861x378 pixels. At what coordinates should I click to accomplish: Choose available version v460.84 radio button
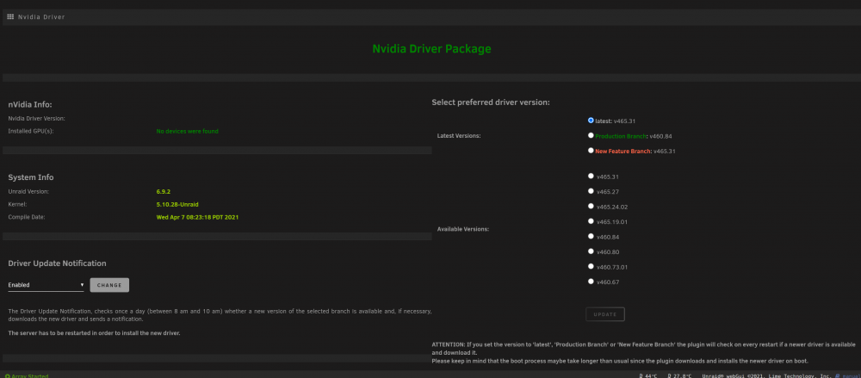click(591, 236)
